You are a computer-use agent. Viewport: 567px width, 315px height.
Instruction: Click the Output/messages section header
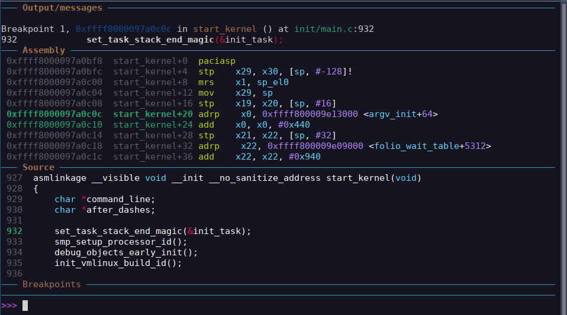[62, 8]
